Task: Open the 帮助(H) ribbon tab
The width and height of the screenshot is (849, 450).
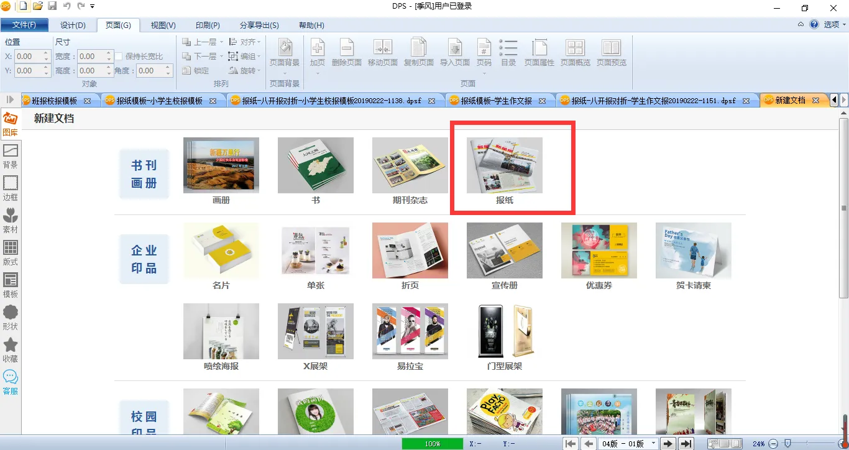Action: (x=311, y=25)
